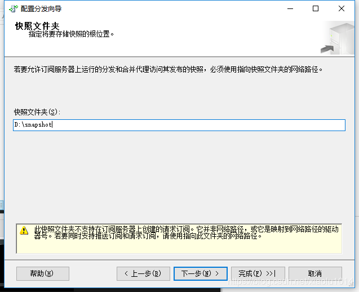Click the 帮助(H) help button
The image size is (359, 292).
[x=43, y=273]
